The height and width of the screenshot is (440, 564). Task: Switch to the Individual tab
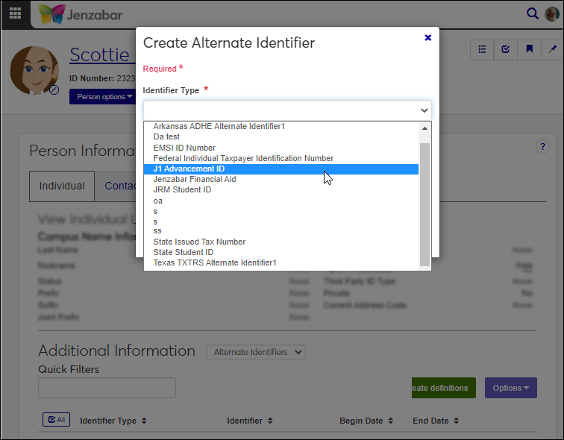coord(62,186)
